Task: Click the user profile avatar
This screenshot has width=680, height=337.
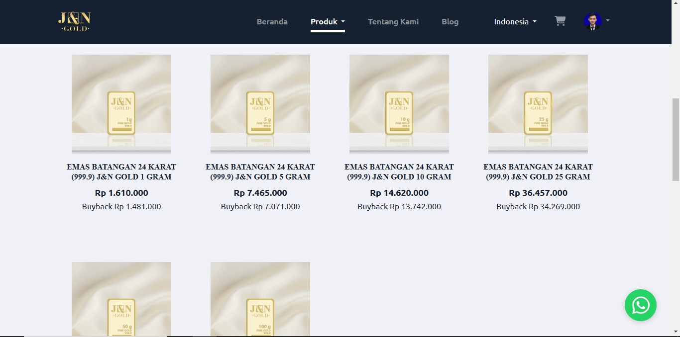Action: (592, 21)
